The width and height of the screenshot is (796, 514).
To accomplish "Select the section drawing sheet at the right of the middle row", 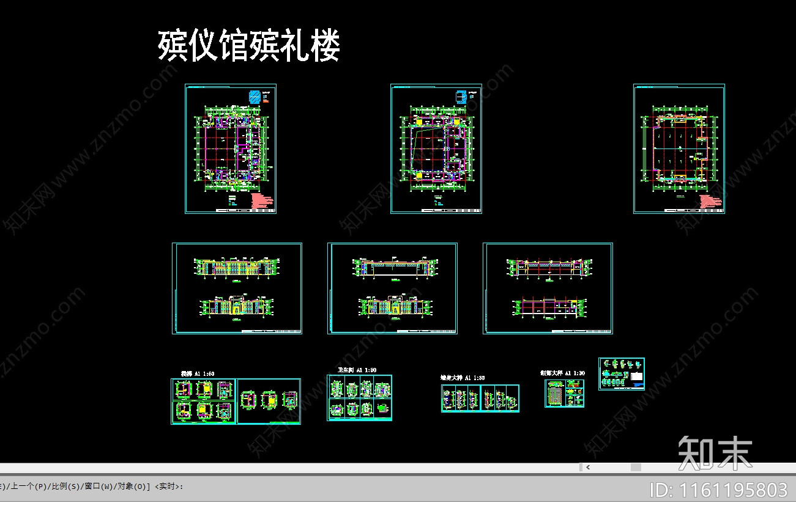I will pos(548,288).
